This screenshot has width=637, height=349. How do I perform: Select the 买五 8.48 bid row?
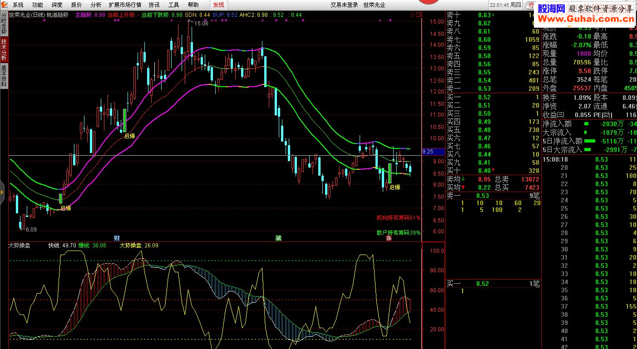coord(493,130)
